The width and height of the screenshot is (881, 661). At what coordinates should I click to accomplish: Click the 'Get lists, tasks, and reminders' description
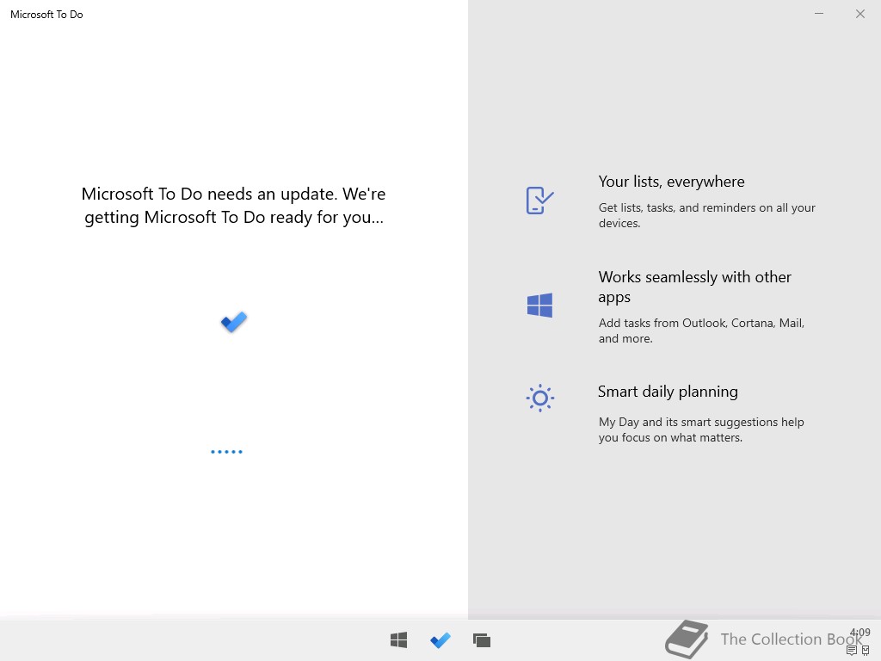707,215
